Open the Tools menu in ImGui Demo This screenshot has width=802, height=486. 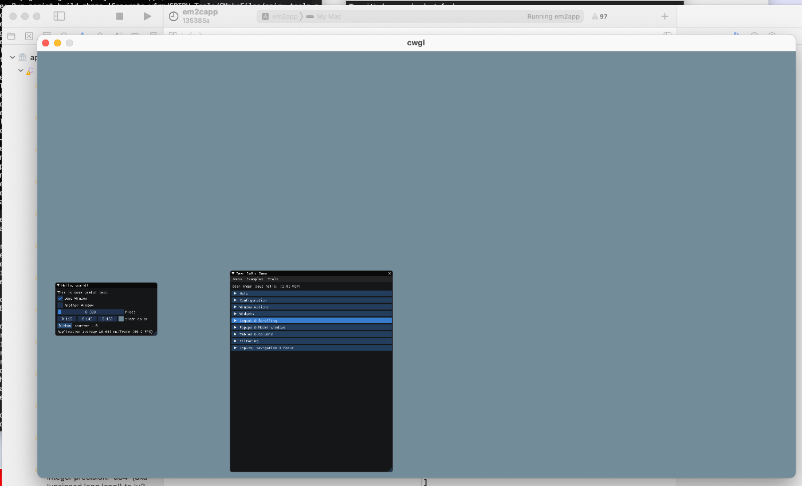coord(273,279)
